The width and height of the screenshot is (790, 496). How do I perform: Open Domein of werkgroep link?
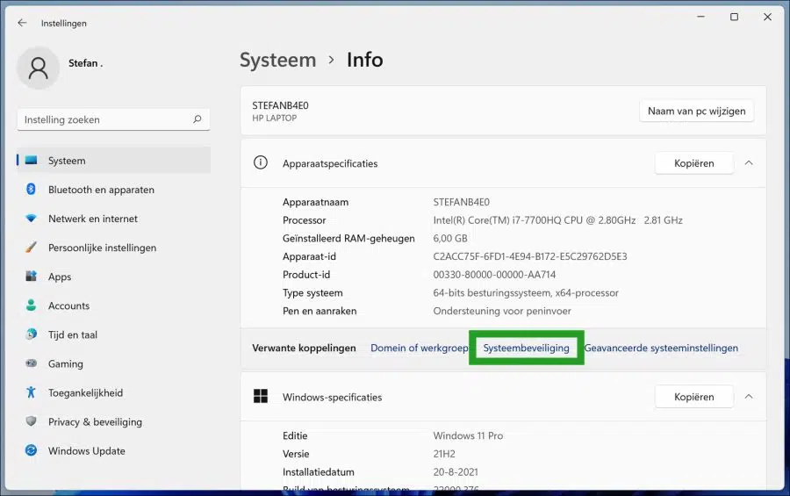(420, 348)
